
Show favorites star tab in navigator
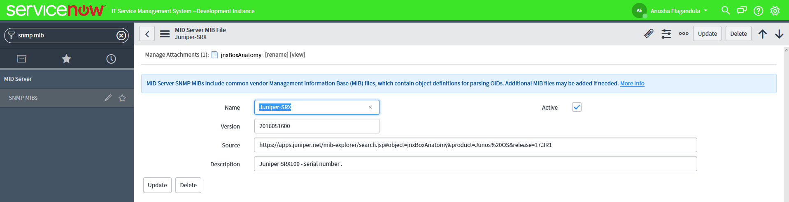(66, 59)
